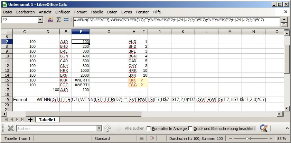The height and width of the screenshot is (143, 291).
Task: Click Tabelle 1 von 1 in status bar
Action: (x=17, y=139)
